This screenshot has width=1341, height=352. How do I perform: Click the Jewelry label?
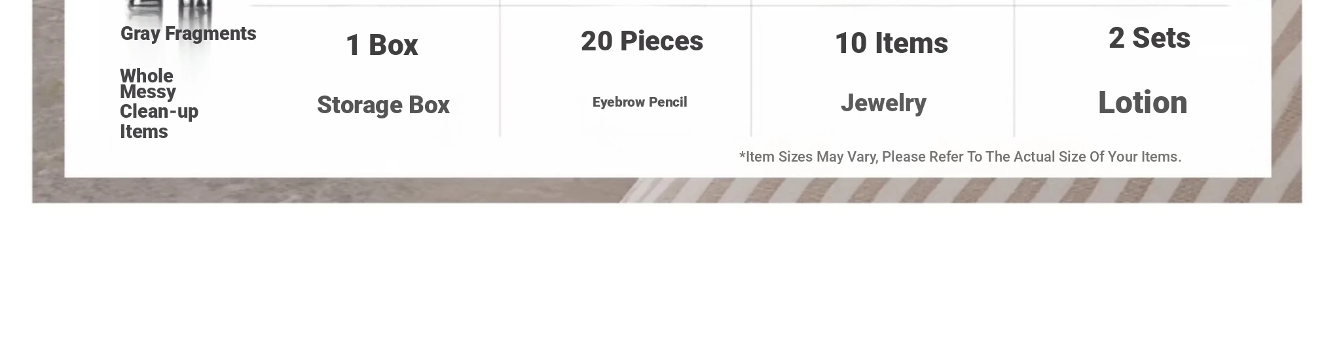click(883, 103)
